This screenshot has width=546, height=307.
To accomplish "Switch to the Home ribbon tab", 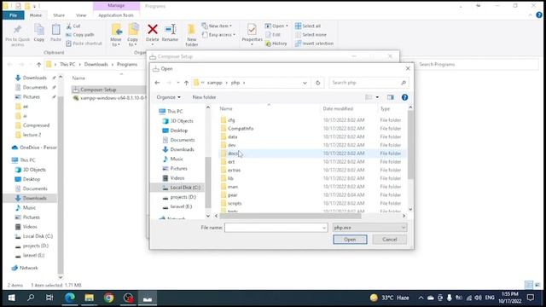I will [36, 15].
